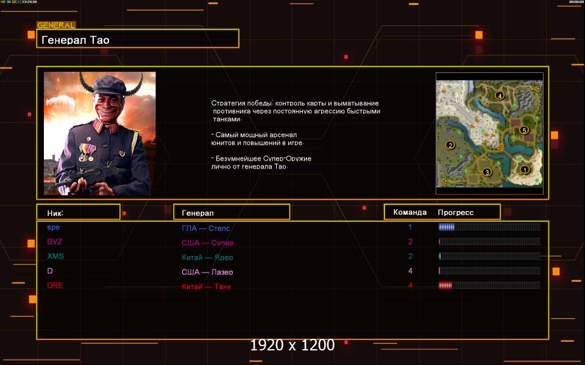Click the loading progress bar for XMS
The width and height of the screenshot is (585, 365).
[489, 256]
